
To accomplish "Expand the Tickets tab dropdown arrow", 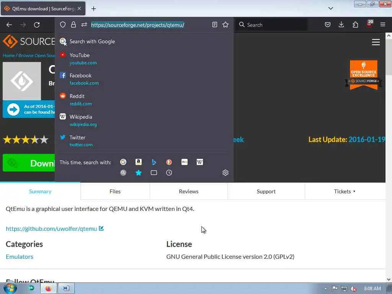I will tap(354, 191).
